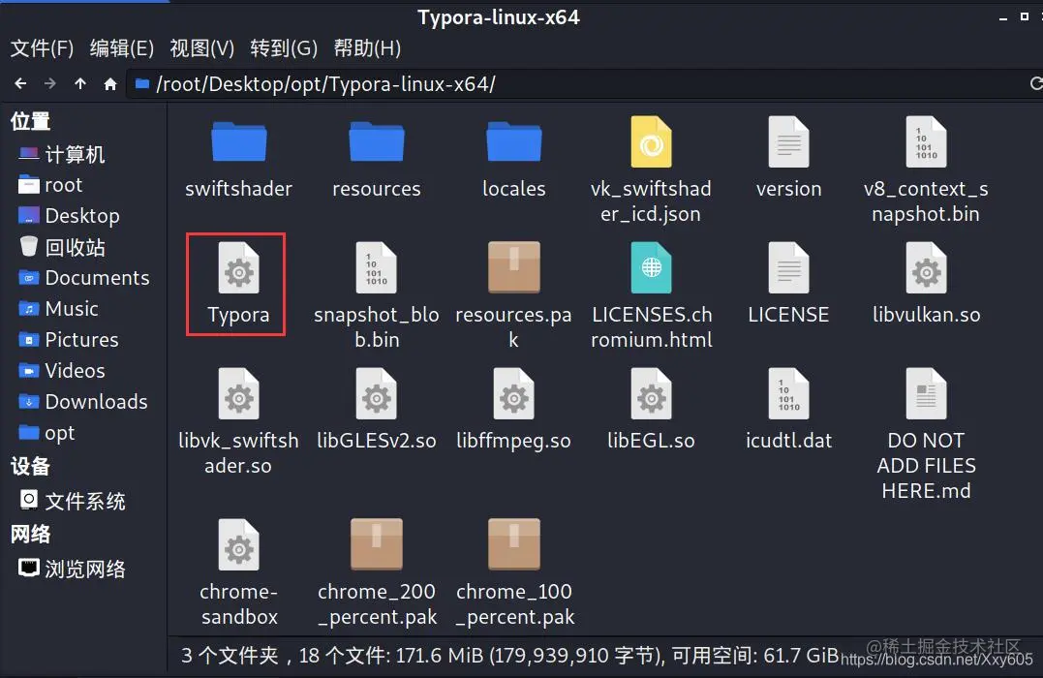This screenshot has width=1043, height=678.
Task: Select the vk_swiftshader_icd.json file icon
Action: coord(651,141)
